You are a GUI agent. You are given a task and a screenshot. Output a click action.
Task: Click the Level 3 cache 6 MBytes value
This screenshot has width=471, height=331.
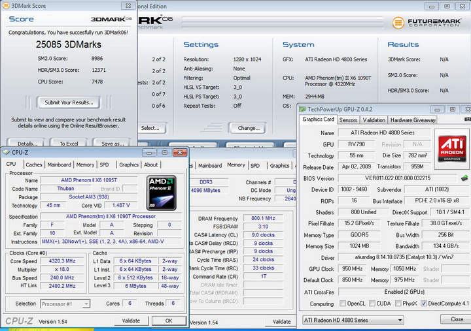135,286
